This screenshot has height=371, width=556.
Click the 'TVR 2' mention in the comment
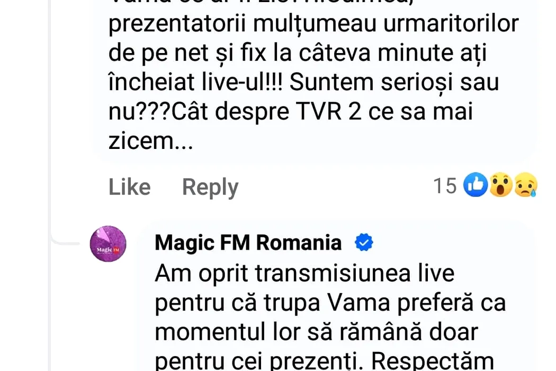329,112
